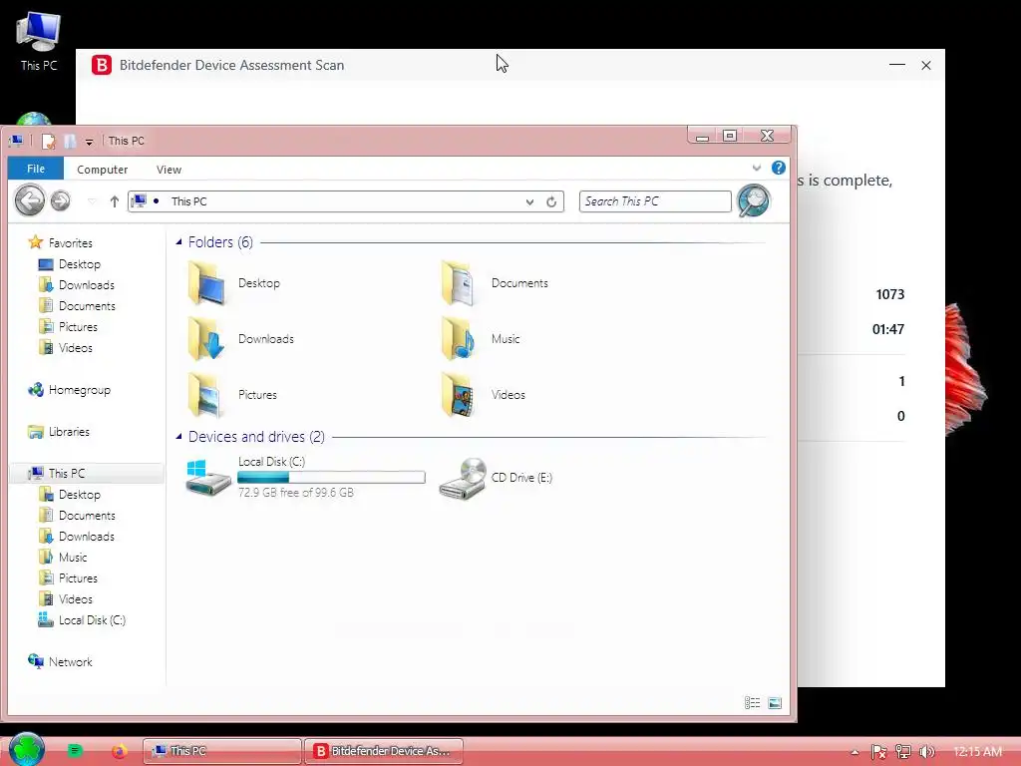Screen dimensions: 1021x766
Task: Click the Forward navigation arrow
Action: [x=61, y=200]
